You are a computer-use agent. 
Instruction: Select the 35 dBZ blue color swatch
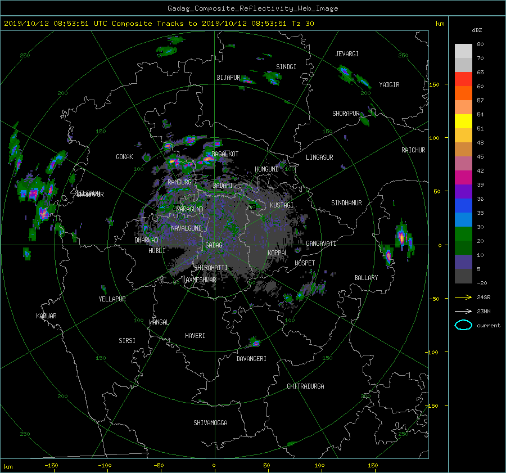(463, 205)
